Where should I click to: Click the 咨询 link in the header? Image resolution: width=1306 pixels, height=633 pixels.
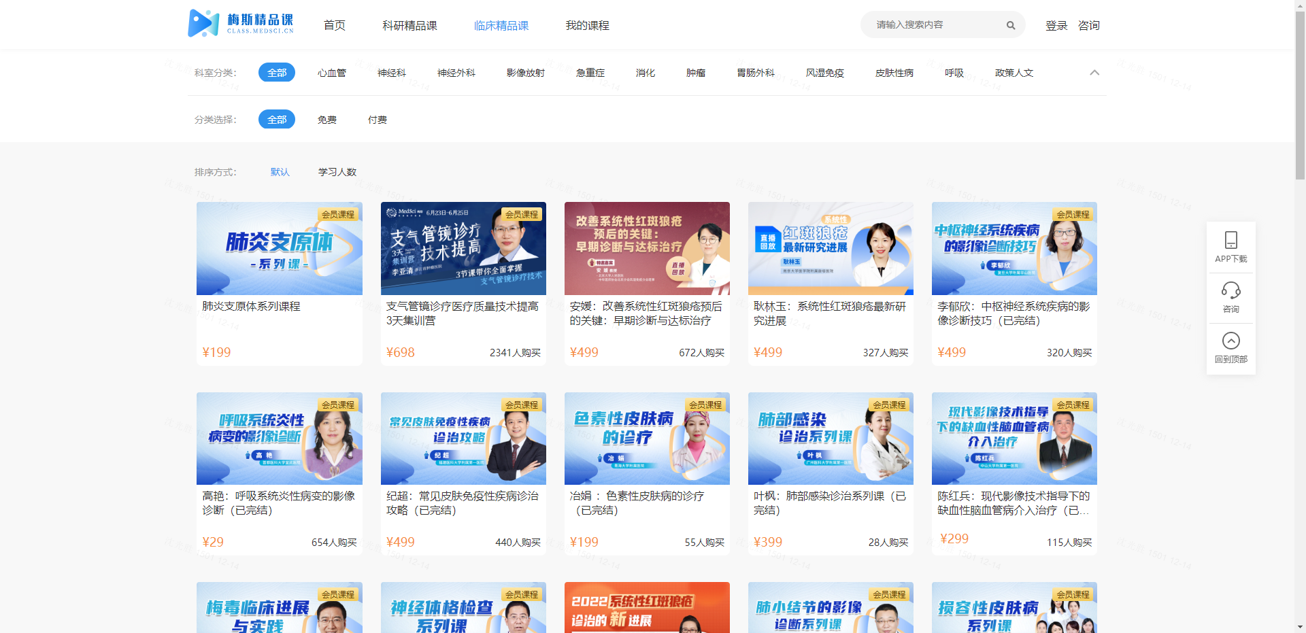[1089, 25]
